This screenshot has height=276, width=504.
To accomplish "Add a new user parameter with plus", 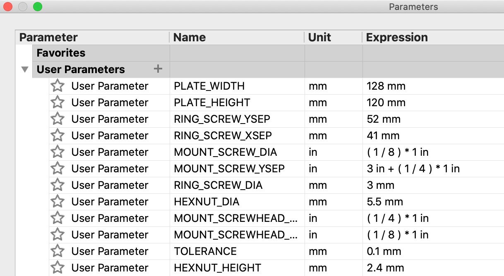I will (x=158, y=69).
